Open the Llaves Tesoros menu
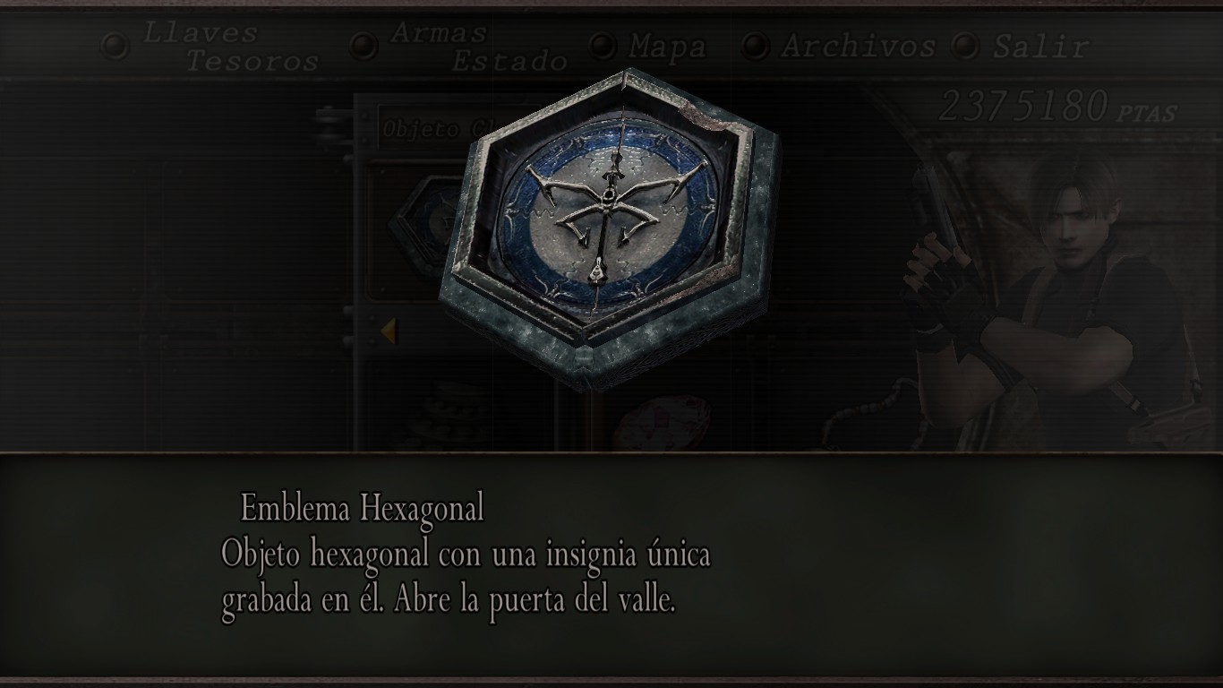1223x688 pixels. (230, 47)
